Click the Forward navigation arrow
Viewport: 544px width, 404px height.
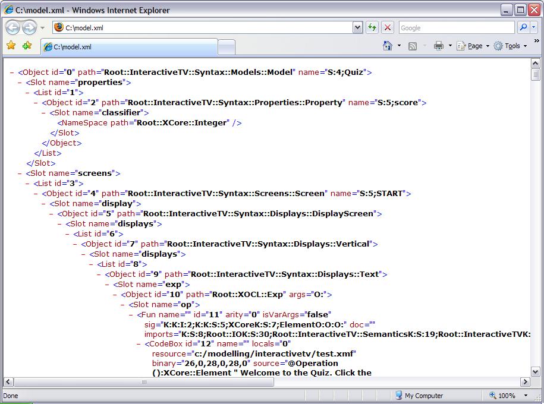pos(30,27)
